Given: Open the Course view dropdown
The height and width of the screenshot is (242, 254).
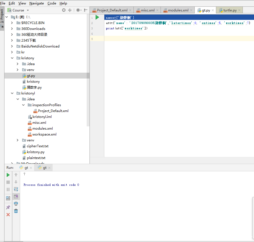Looking at the screenshot, I should point(18,10).
